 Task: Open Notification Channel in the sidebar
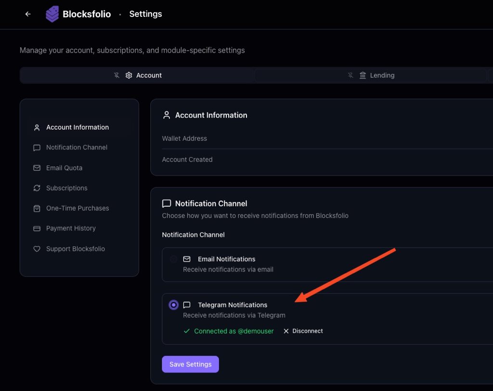[x=79, y=148]
